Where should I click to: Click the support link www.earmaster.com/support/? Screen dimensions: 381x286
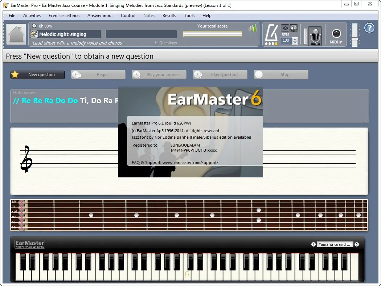pyautogui.click(x=190, y=163)
